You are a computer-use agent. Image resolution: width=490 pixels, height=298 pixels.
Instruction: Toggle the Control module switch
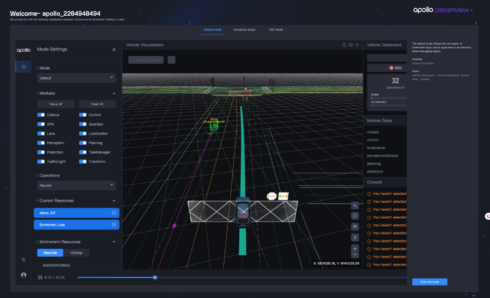83,115
